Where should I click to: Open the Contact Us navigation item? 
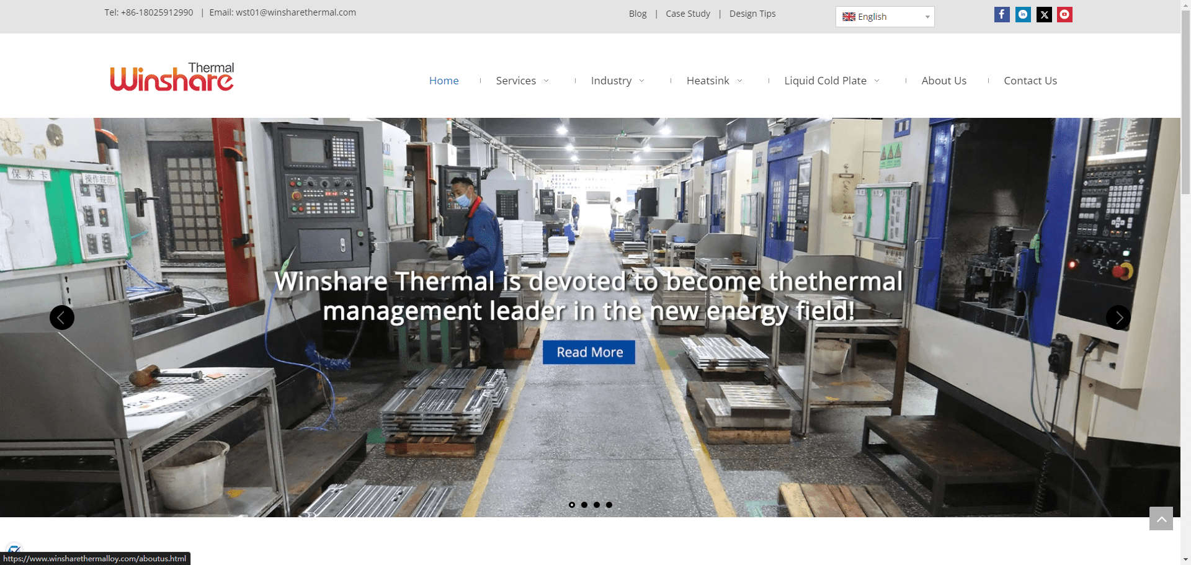coord(1030,81)
